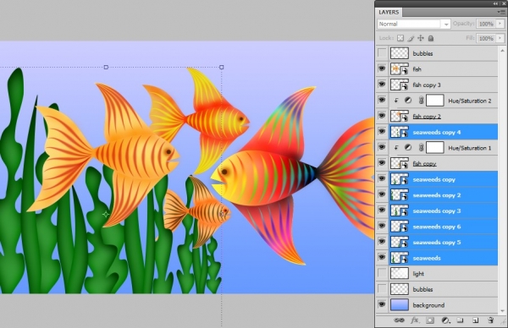
Task: Click top-middle transform handle on canvas
Action: 106,68
